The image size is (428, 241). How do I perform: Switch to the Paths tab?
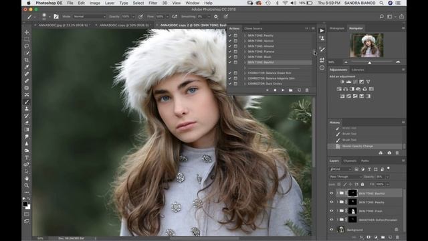coord(365,161)
